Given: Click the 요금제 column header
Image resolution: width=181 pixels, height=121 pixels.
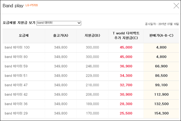Looking at the screenshot, I should (x=24, y=35).
